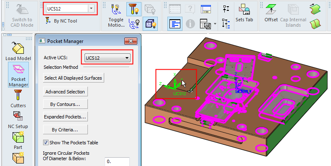This screenshot has width=331, height=166.
Task: Click the Ignore Circular Pockets diameter field
Action: [117, 161]
